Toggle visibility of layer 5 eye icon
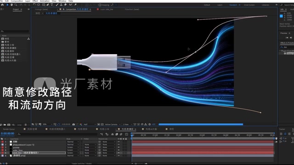Image resolution: width=294 pixels, height=165 pixels. pyautogui.click(x=119, y=153)
